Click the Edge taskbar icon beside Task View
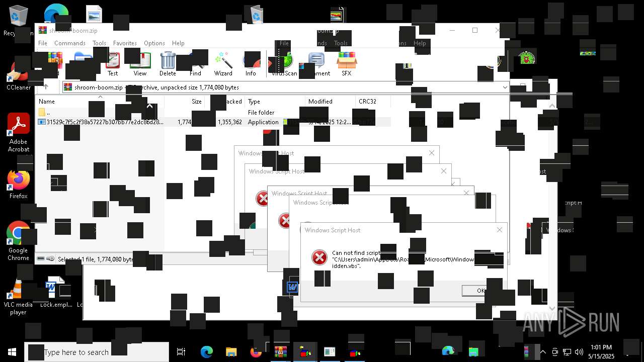 [x=207, y=352]
